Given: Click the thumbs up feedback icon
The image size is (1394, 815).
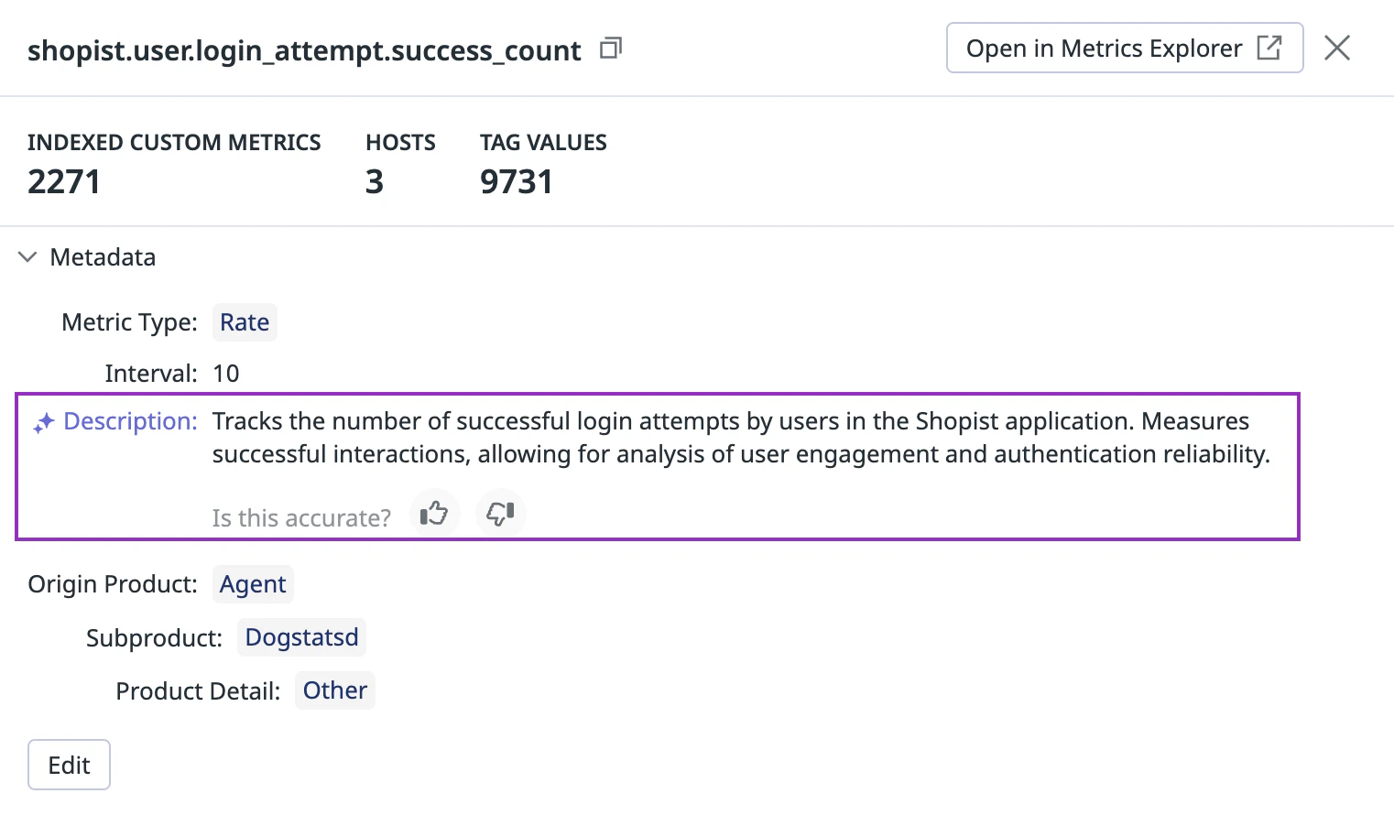Looking at the screenshot, I should 434,514.
